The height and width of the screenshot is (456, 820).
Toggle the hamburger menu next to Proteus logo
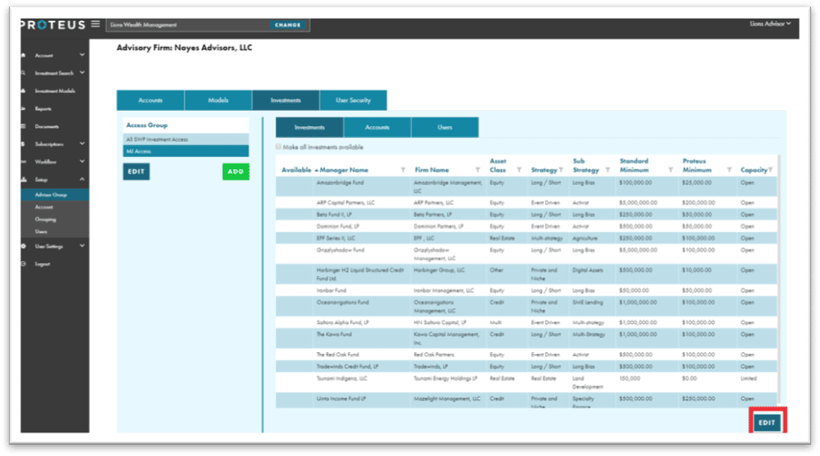tap(96, 24)
